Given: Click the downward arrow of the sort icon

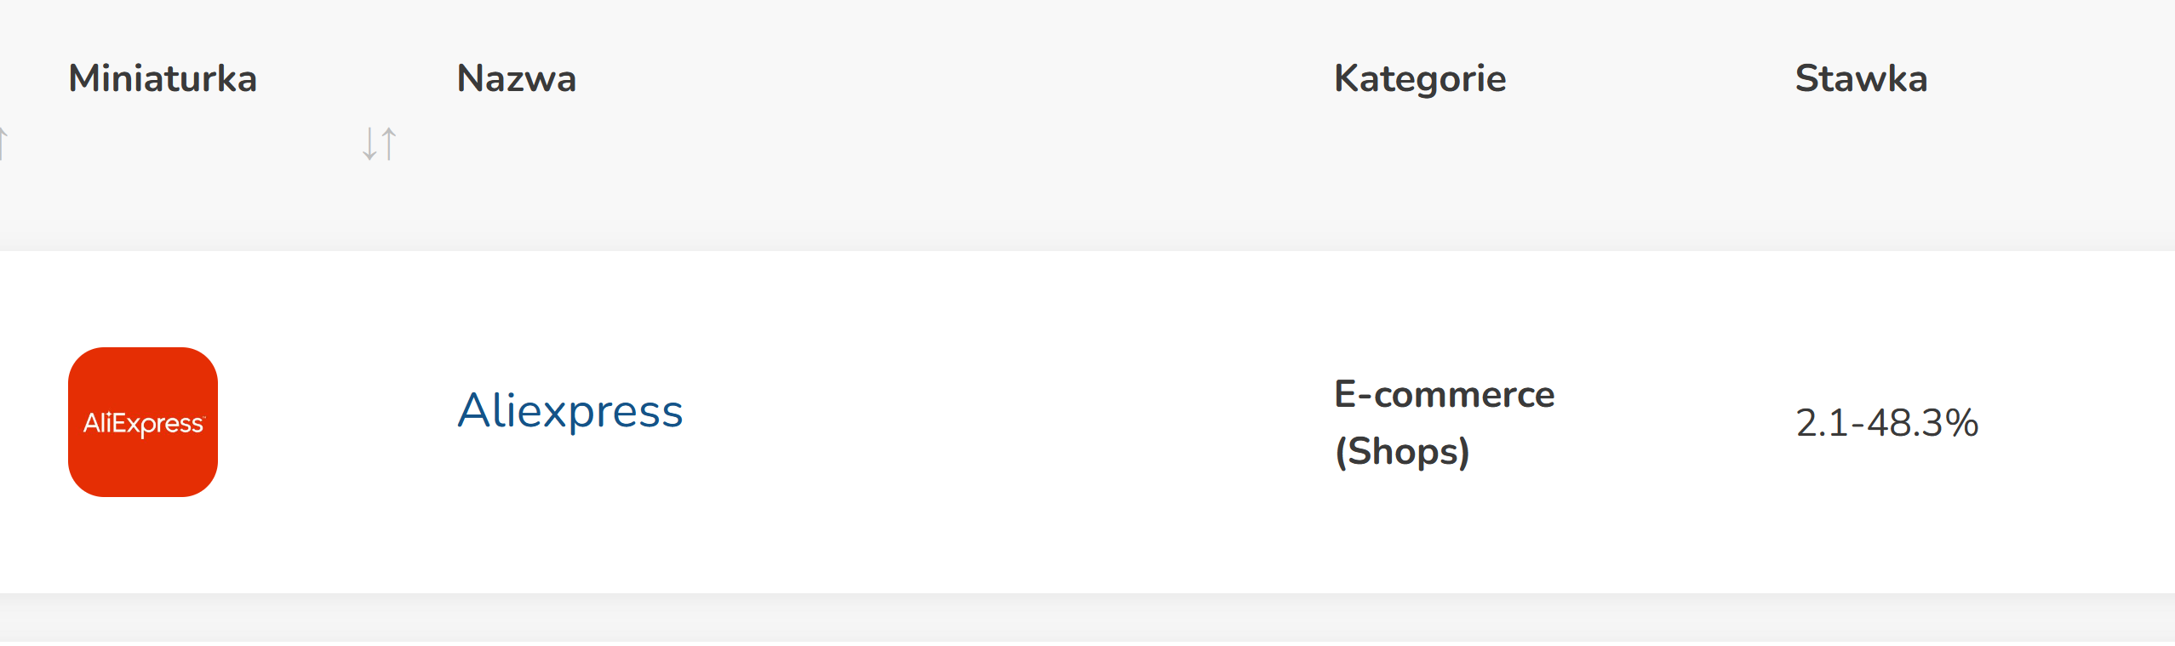Looking at the screenshot, I should pos(369,144).
